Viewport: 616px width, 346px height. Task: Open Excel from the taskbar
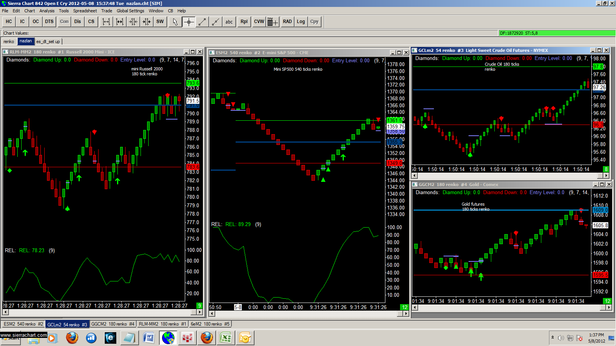click(225, 338)
